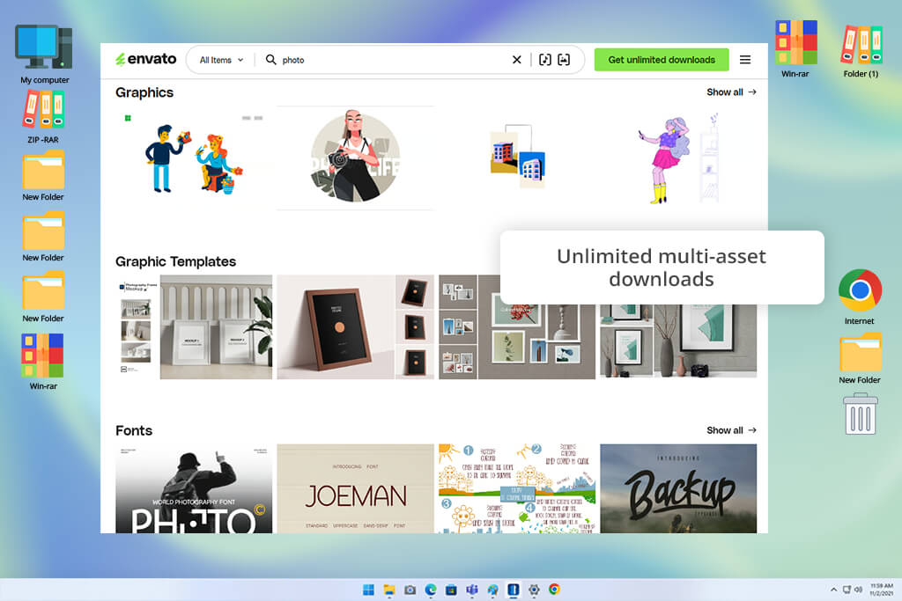Click the Graphic Templates section heading

point(175,261)
